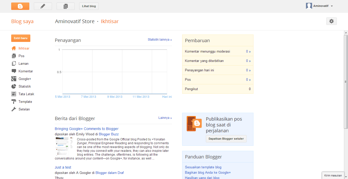
Task: Open the Statistik lainnya link
Action: pos(160,40)
